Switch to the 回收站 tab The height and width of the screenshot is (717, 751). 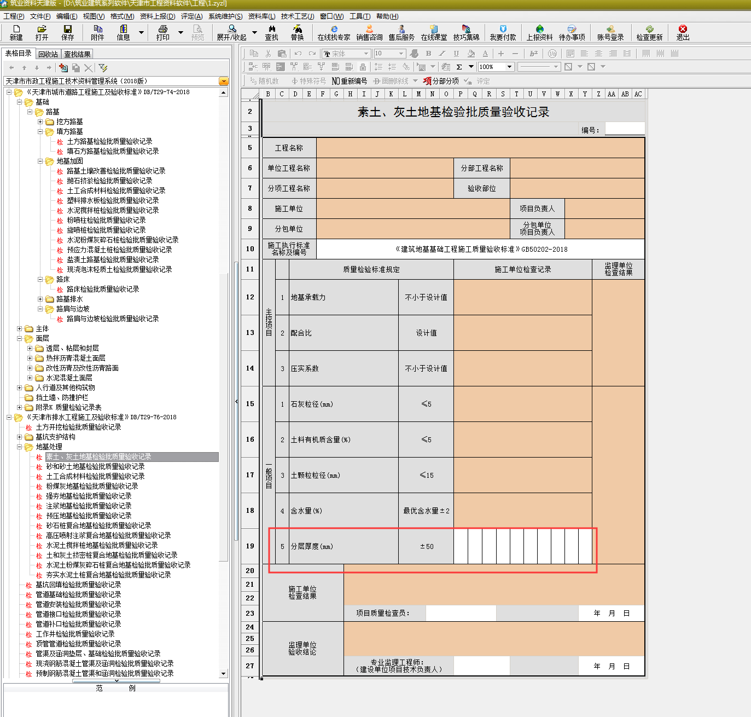(x=48, y=54)
